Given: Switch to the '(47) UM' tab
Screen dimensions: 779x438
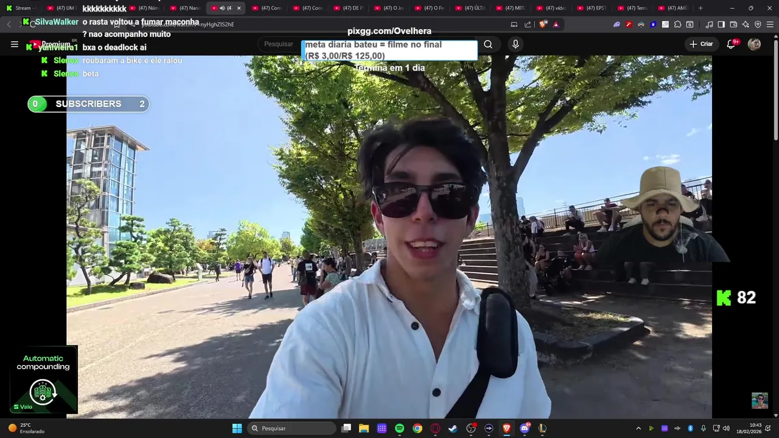Looking at the screenshot, I should coord(62,8).
